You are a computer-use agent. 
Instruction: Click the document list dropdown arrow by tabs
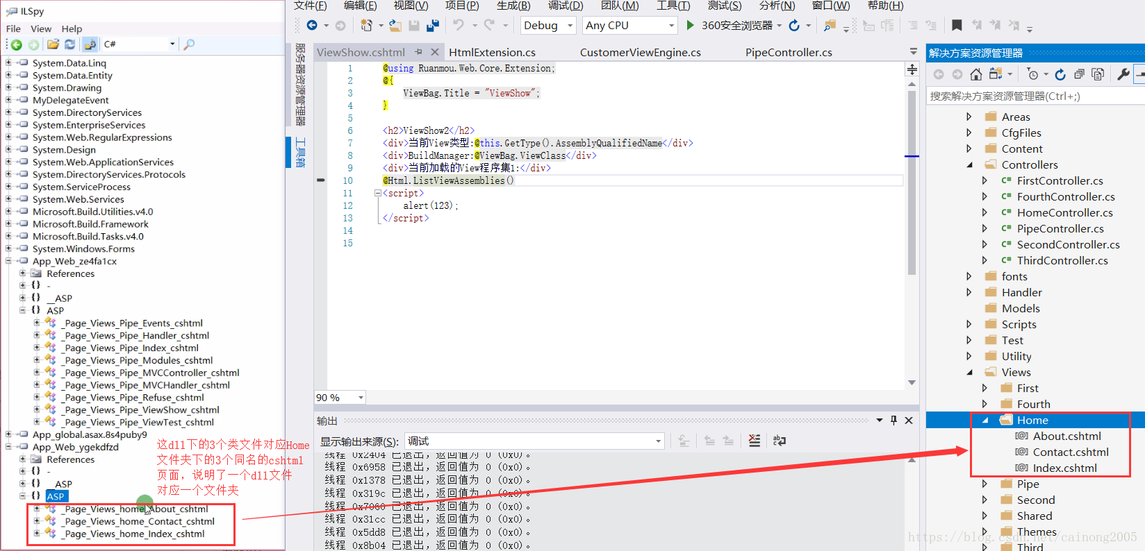point(913,52)
